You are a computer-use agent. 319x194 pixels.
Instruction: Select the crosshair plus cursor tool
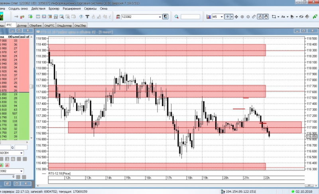pos(228,17)
